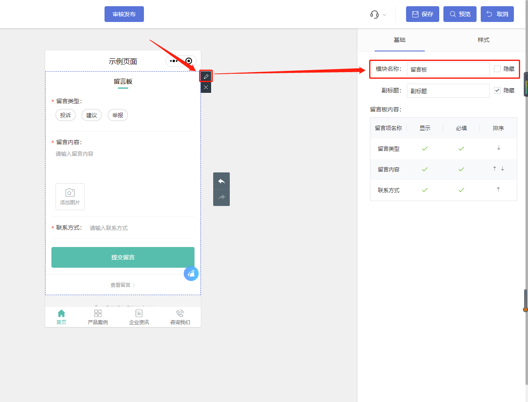Screen dimensions: 528x402
Task: Click the down sort arrow for 留言类型
Action: [498, 148]
